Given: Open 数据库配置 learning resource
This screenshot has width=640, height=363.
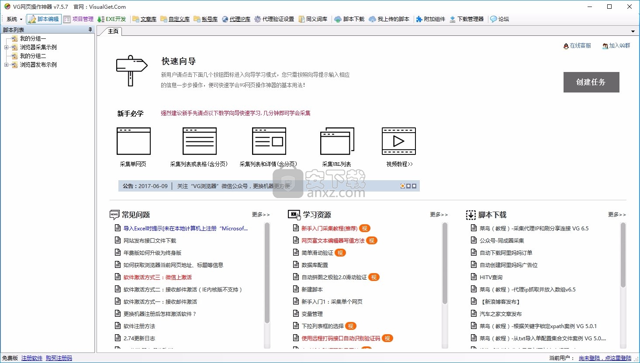Looking at the screenshot, I should pos(315,265).
